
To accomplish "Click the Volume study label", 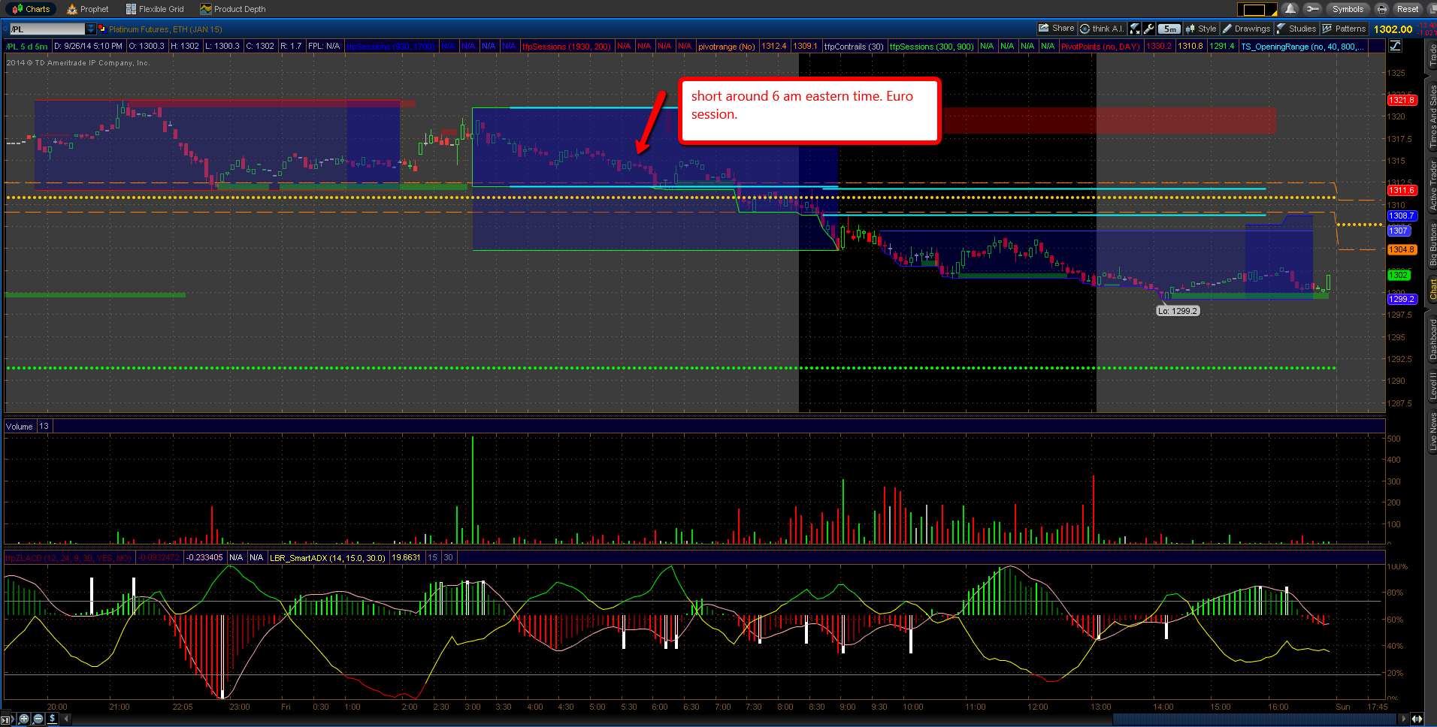I will coord(20,426).
